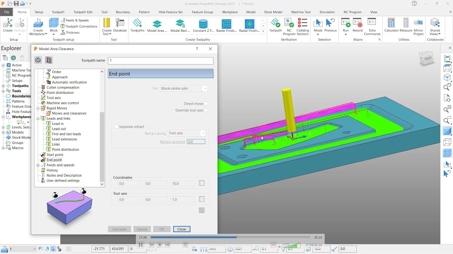The width and height of the screenshot is (453, 254).
Task: Choose the Radial Finishing strategy
Action: pyautogui.click(x=250, y=25)
